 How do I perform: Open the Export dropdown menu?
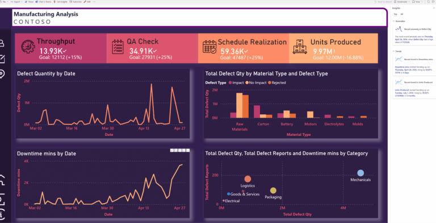click(16, 2)
